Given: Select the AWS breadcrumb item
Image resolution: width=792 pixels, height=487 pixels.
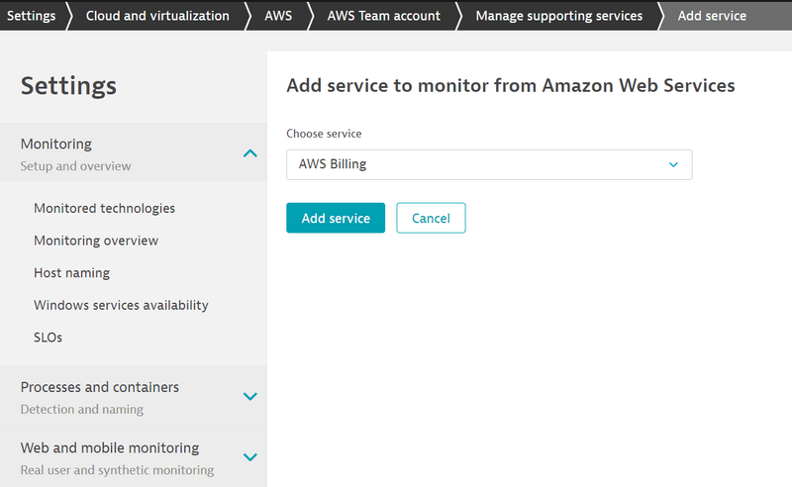Looking at the screenshot, I should (277, 16).
